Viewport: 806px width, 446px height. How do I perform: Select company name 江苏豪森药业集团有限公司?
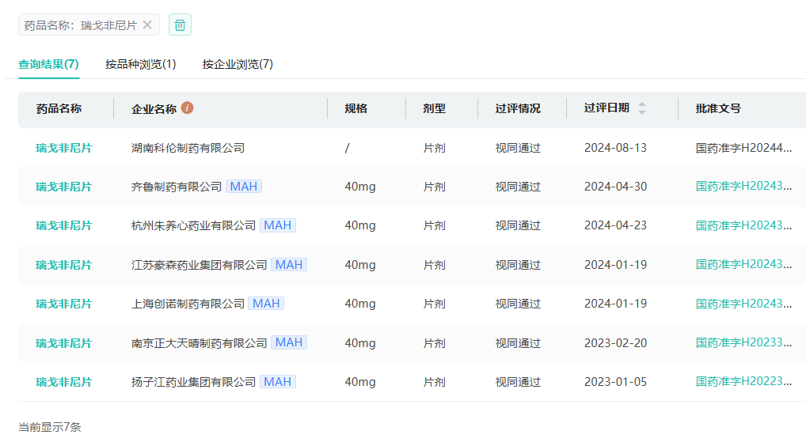tap(199, 265)
